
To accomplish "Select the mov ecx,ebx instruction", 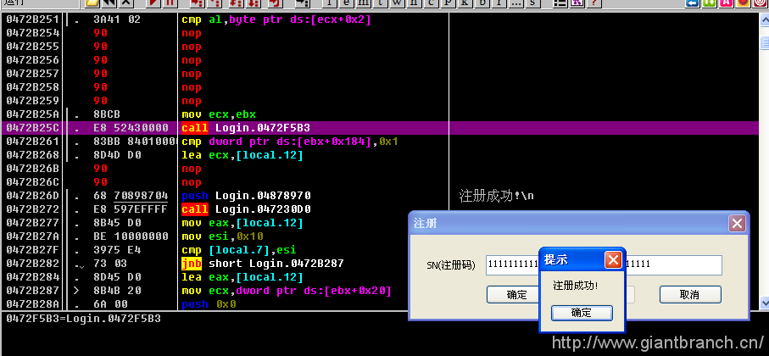I will pyautogui.click(x=219, y=114).
